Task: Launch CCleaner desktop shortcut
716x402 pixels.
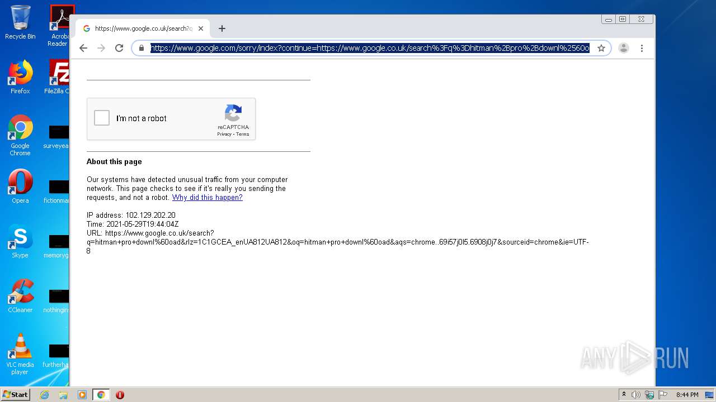Action: pyautogui.click(x=20, y=296)
